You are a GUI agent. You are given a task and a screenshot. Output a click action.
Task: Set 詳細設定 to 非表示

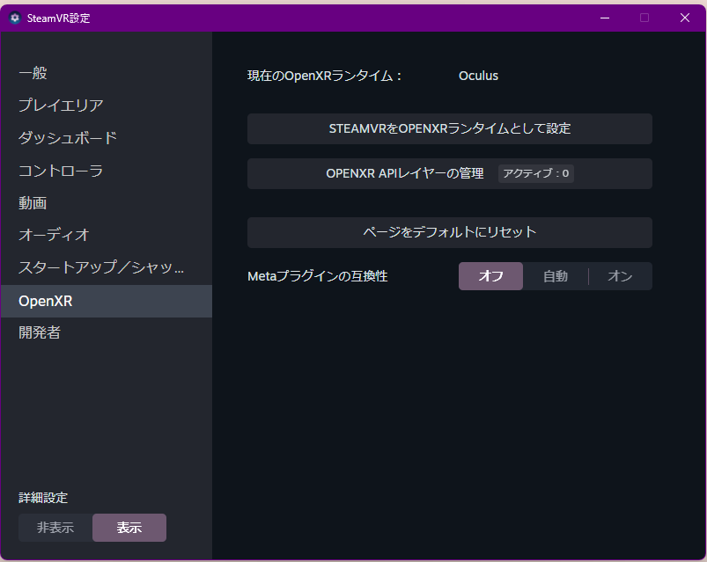tap(55, 528)
